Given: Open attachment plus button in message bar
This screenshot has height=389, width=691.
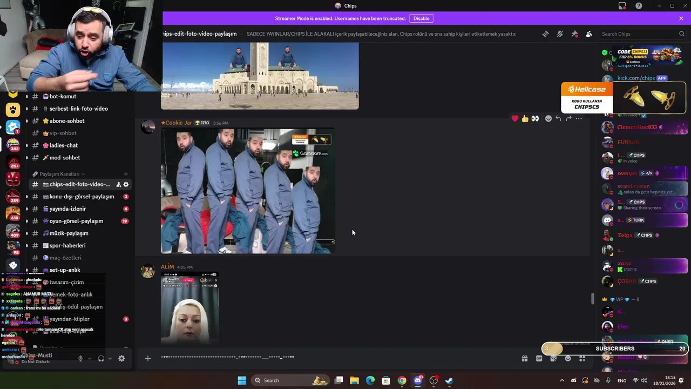Looking at the screenshot, I should tap(147, 358).
